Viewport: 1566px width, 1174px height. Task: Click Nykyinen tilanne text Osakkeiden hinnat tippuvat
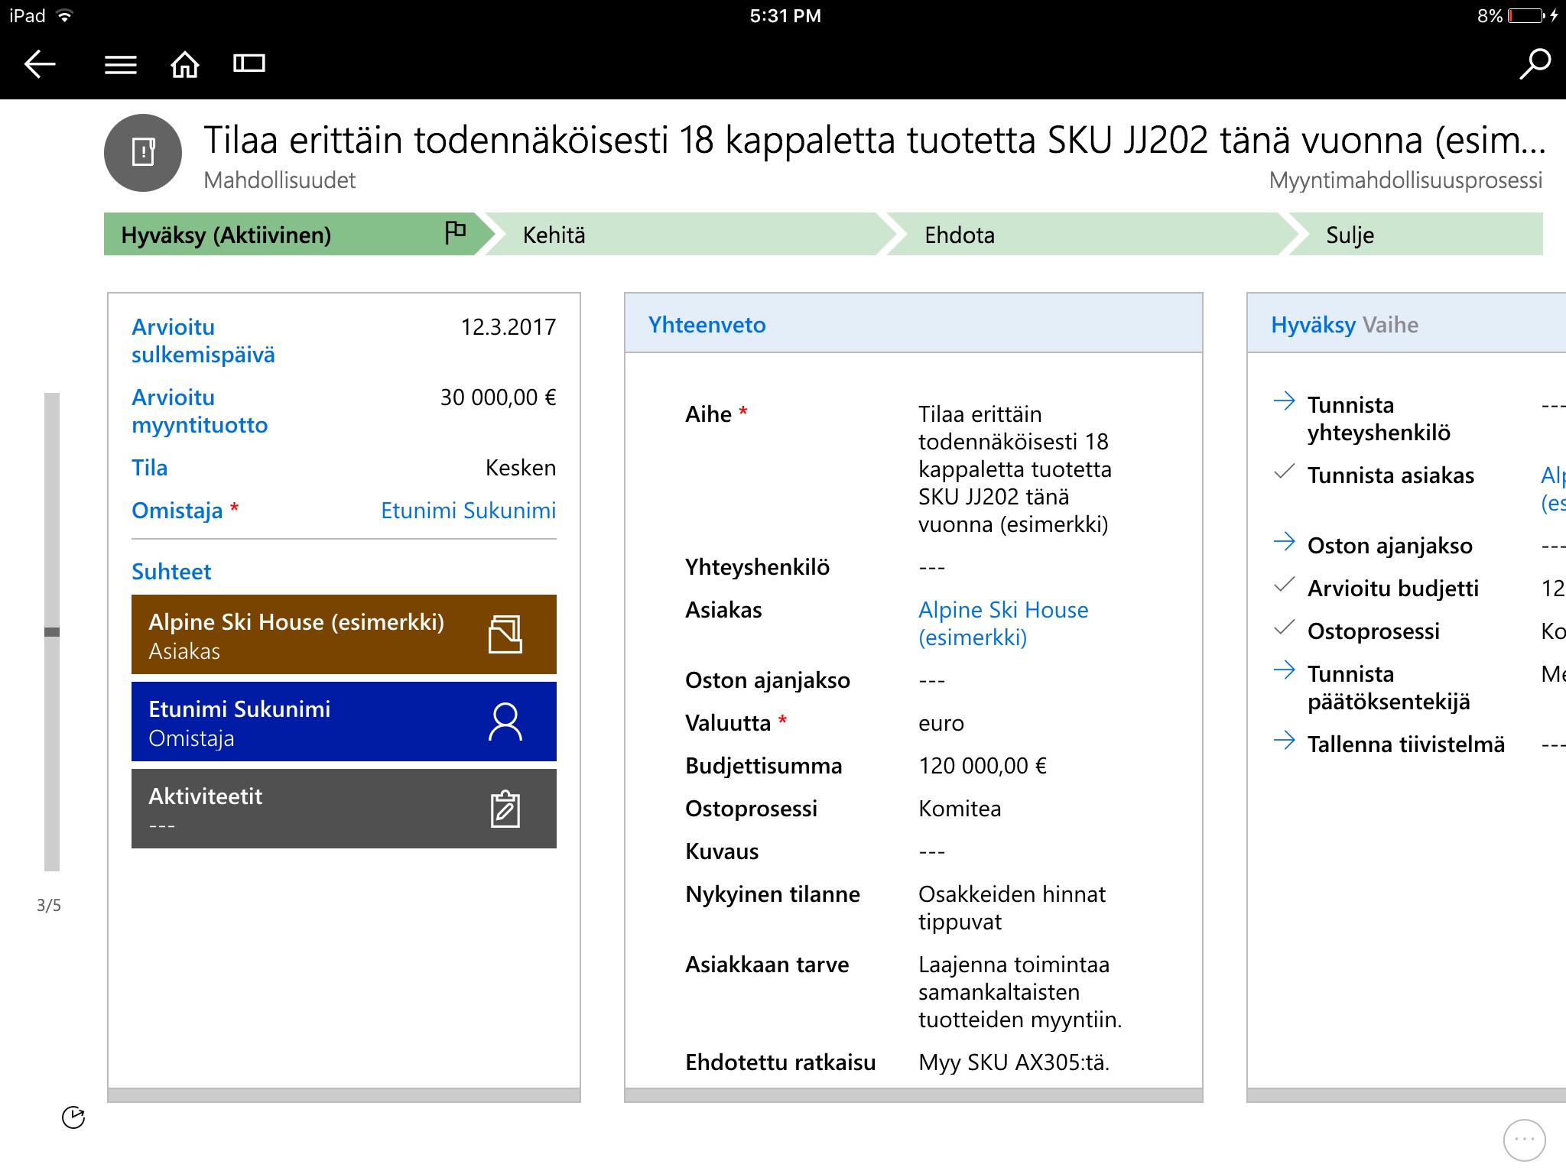[x=1012, y=908]
